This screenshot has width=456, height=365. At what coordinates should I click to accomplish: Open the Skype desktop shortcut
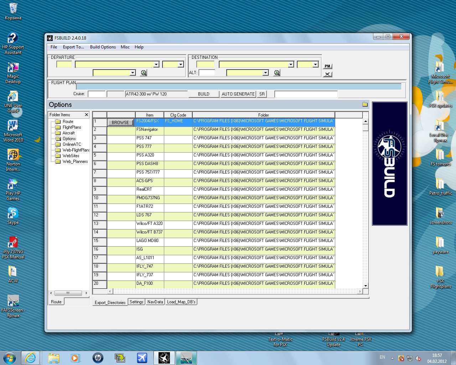(13, 216)
